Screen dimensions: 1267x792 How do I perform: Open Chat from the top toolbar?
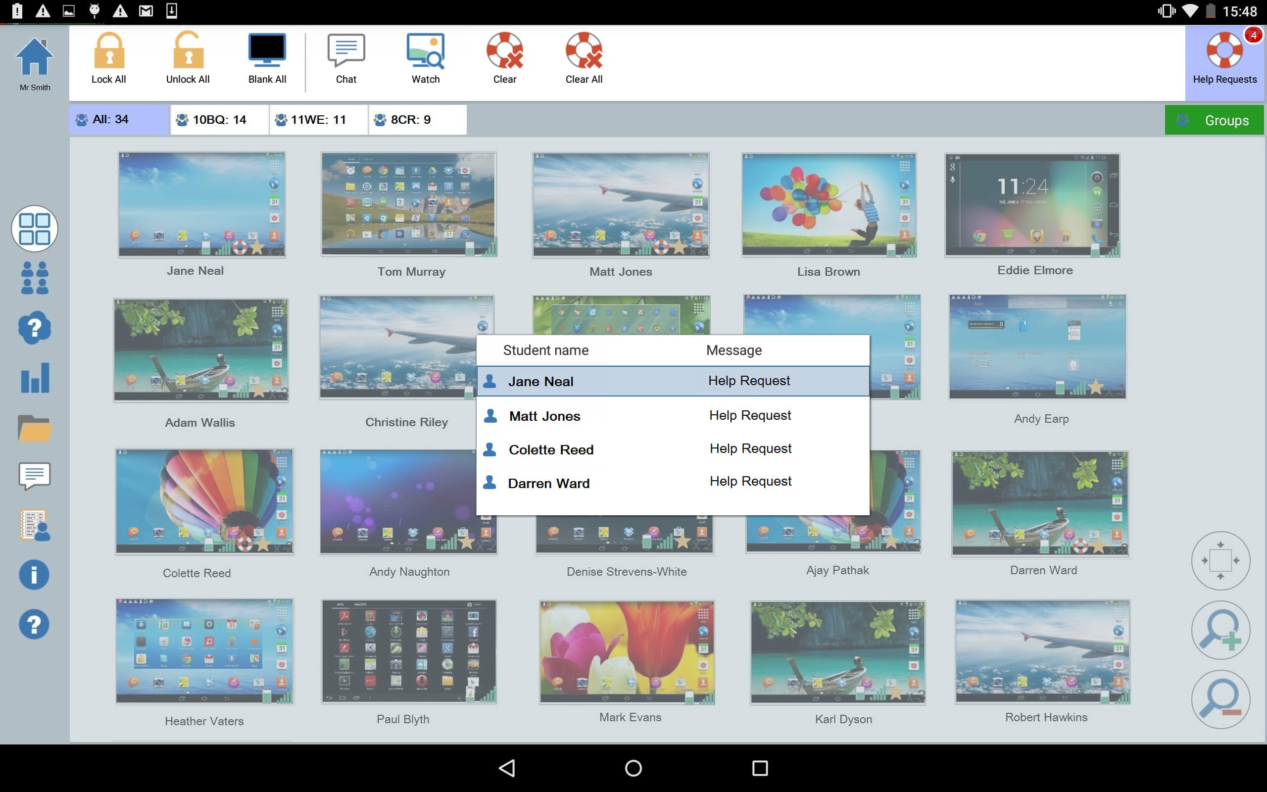346,51
